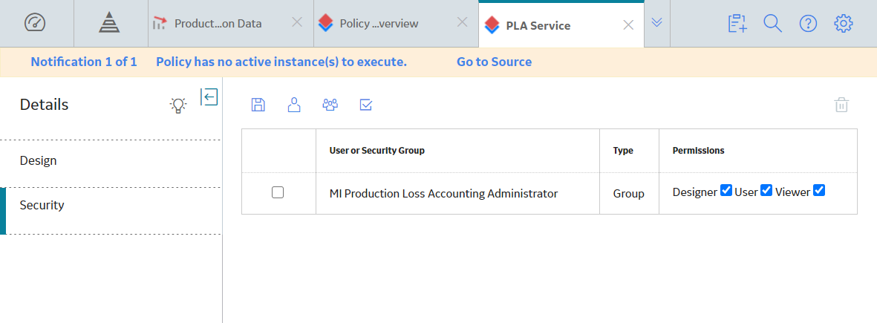The width and height of the screenshot is (877, 323).
Task: Toggle the Viewer permission checkbox
Action: coord(819,191)
